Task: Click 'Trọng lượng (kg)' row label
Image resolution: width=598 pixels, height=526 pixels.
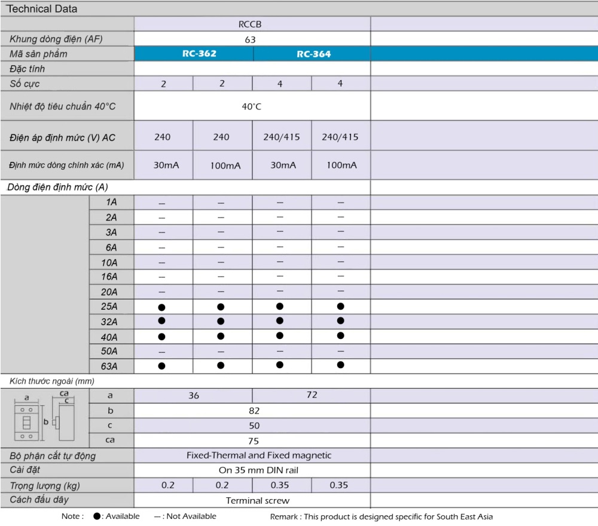Action: [x=45, y=485]
